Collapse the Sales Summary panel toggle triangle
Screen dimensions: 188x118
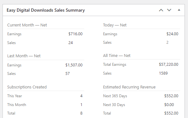pos(179,10)
